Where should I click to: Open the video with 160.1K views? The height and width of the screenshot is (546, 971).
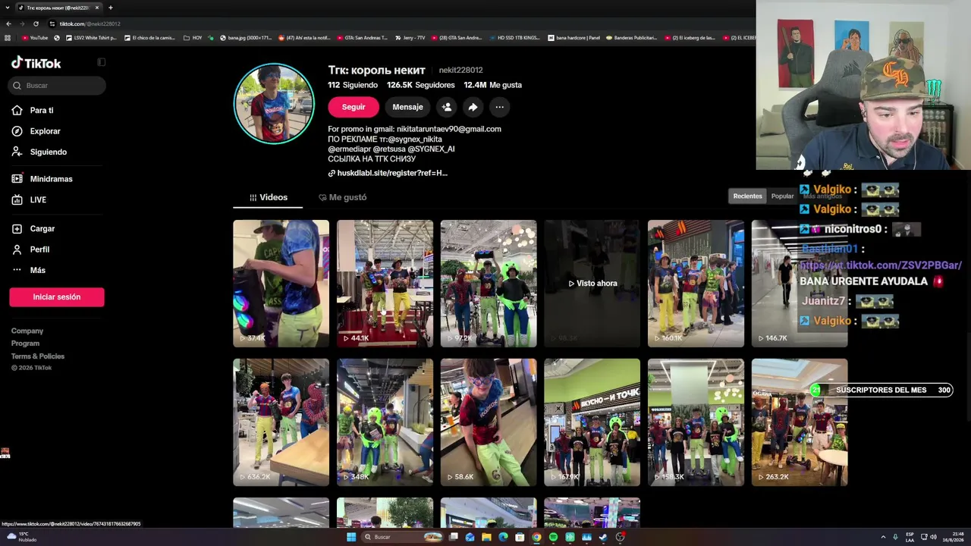click(696, 284)
